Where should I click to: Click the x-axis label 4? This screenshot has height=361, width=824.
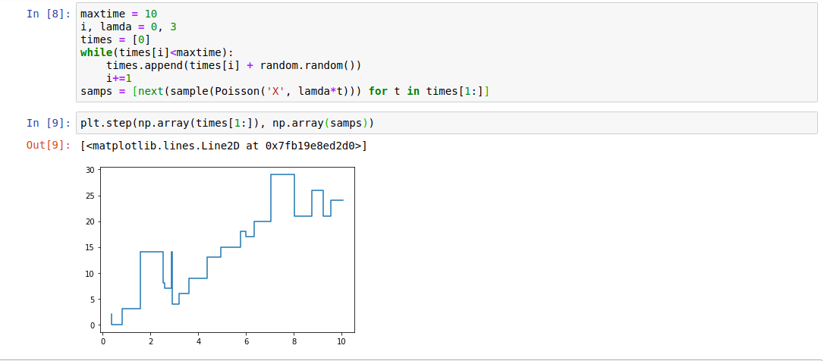[x=199, y=341]
